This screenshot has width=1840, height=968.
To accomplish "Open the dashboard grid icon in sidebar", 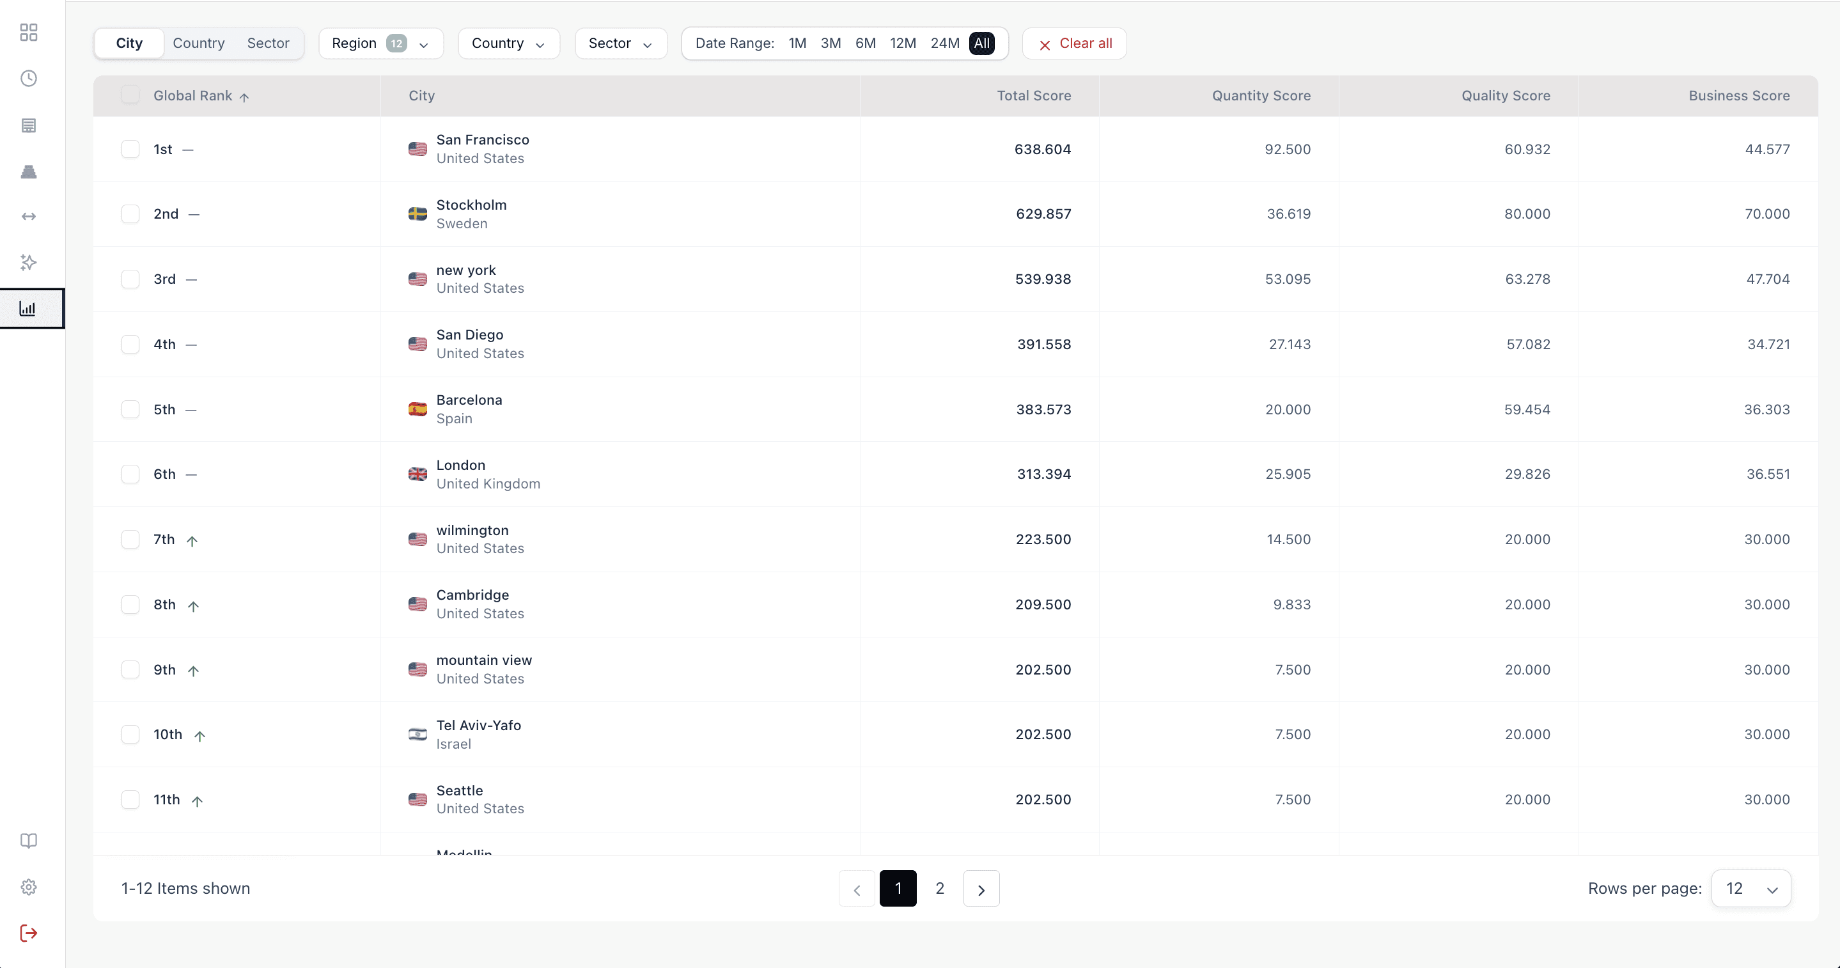I will pyautogui.click(x=29, y=32).
